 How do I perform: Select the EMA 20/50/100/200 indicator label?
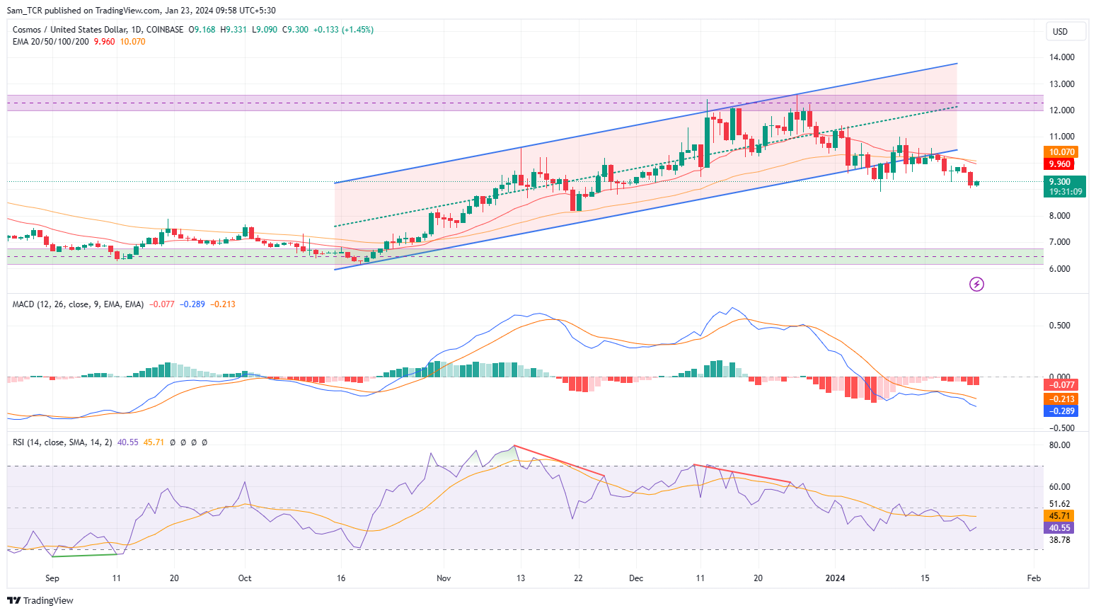[x=51, y=42]
